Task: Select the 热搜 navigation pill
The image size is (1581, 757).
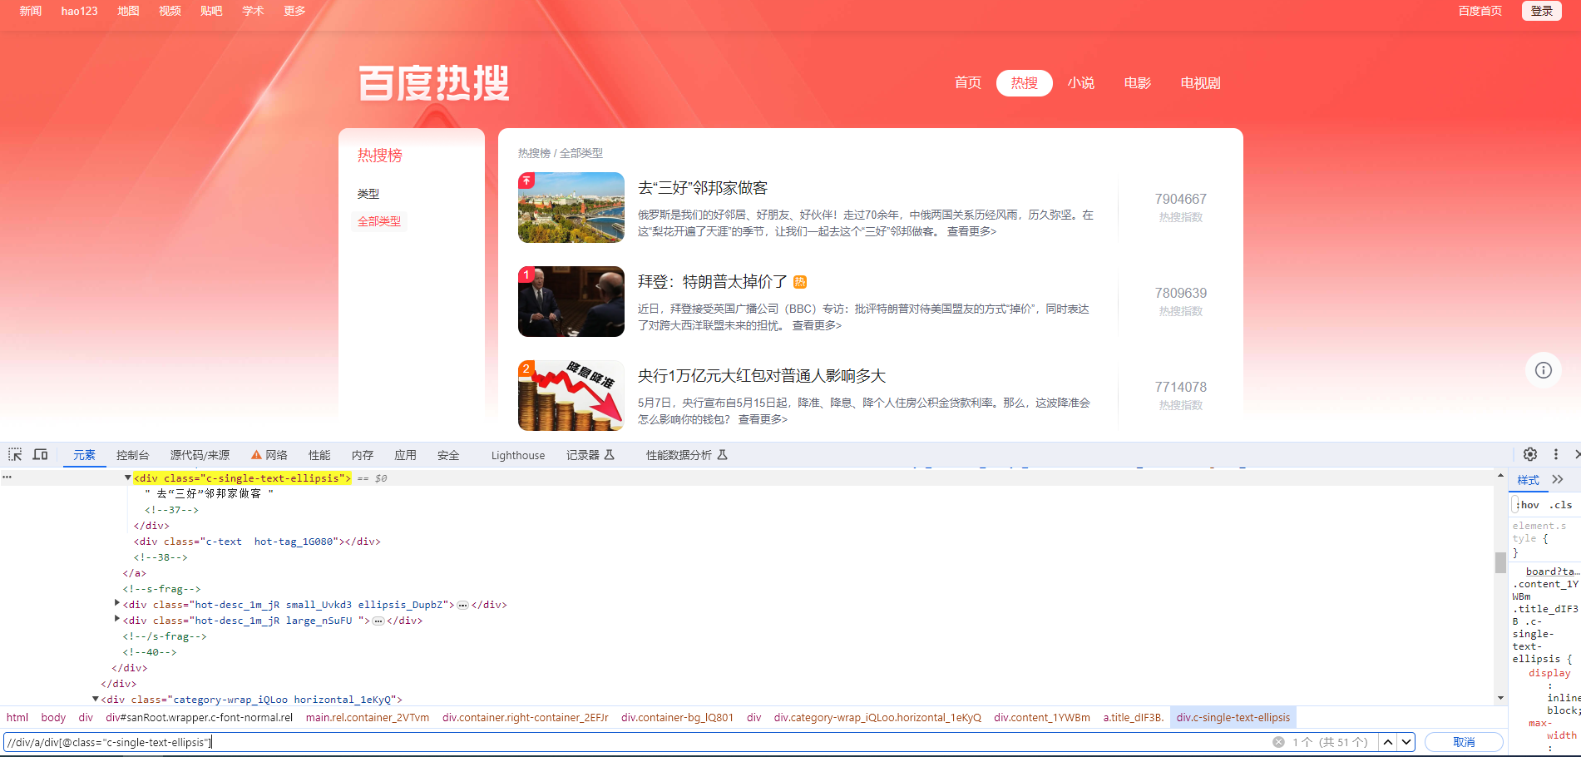Action: coord(1025,83)
